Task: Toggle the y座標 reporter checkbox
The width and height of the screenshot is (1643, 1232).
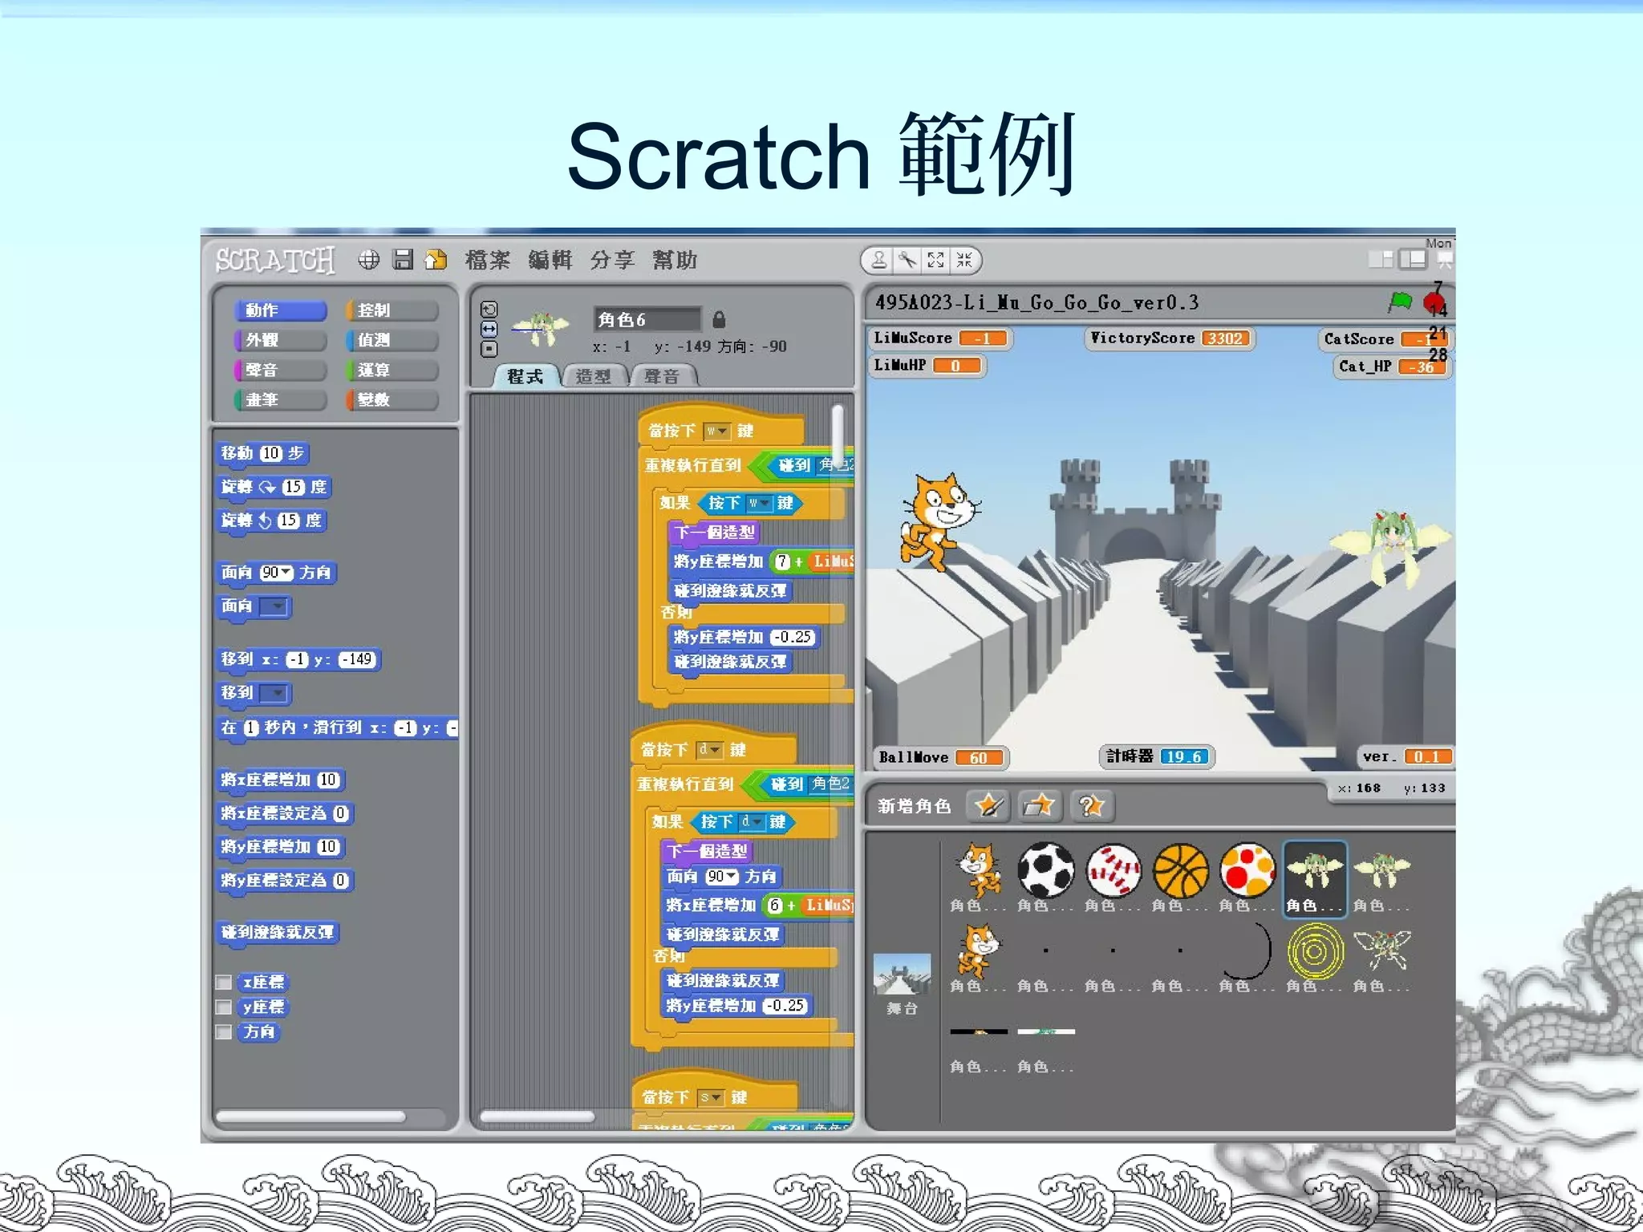Action: pyautogui.click(x=224, y=1007)
